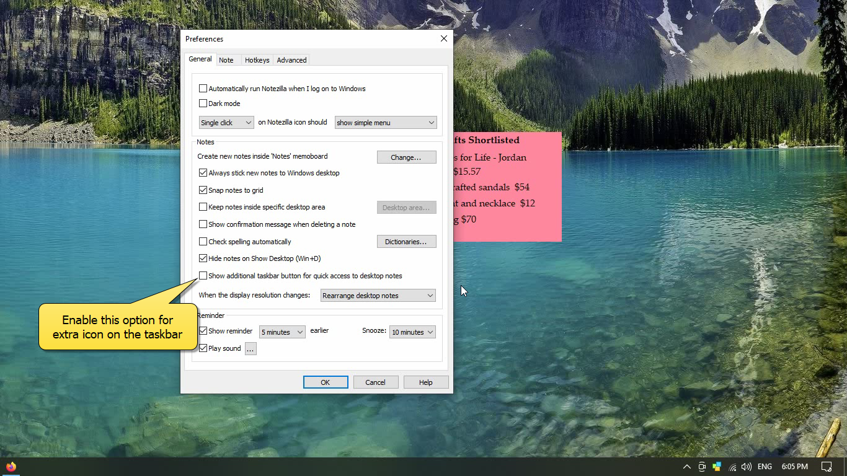Image resolution: width=847 pixels, height=476 pixels.
Task: Open the 'show simple menu' dropdown
Action: pyautogui.click(x=386, y=123)
